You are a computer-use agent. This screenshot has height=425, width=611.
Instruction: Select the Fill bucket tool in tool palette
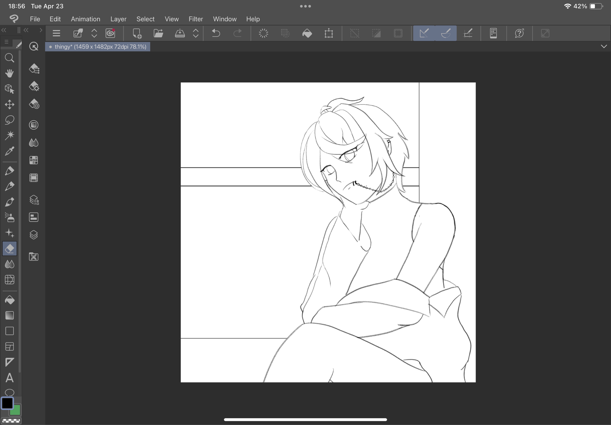point(9,300)
